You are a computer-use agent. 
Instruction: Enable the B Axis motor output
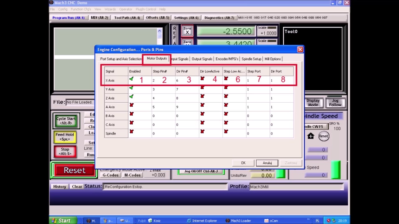[x=131, y=114]
